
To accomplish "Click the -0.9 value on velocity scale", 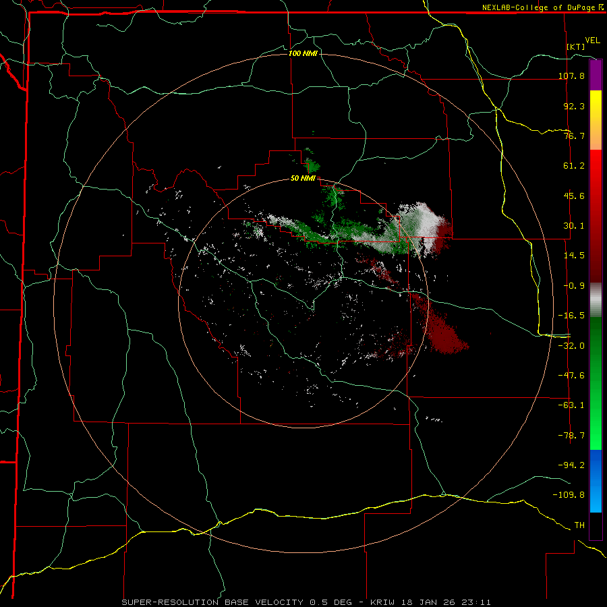I will point(574,286).
